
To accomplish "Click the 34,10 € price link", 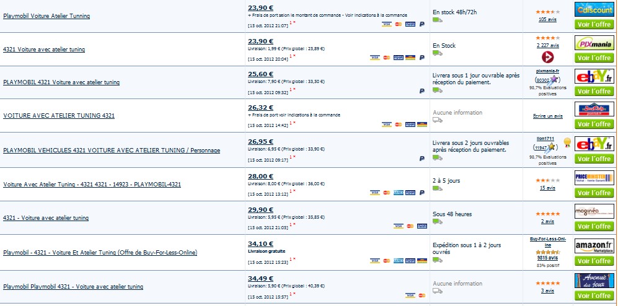I will coord(260,244).
